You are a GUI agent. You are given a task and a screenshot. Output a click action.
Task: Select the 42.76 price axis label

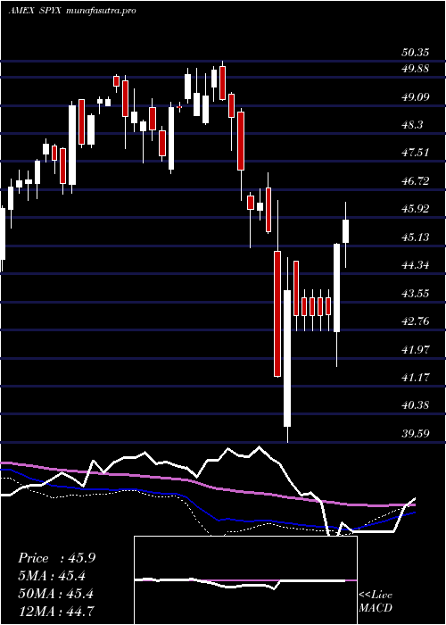(414, 321)
